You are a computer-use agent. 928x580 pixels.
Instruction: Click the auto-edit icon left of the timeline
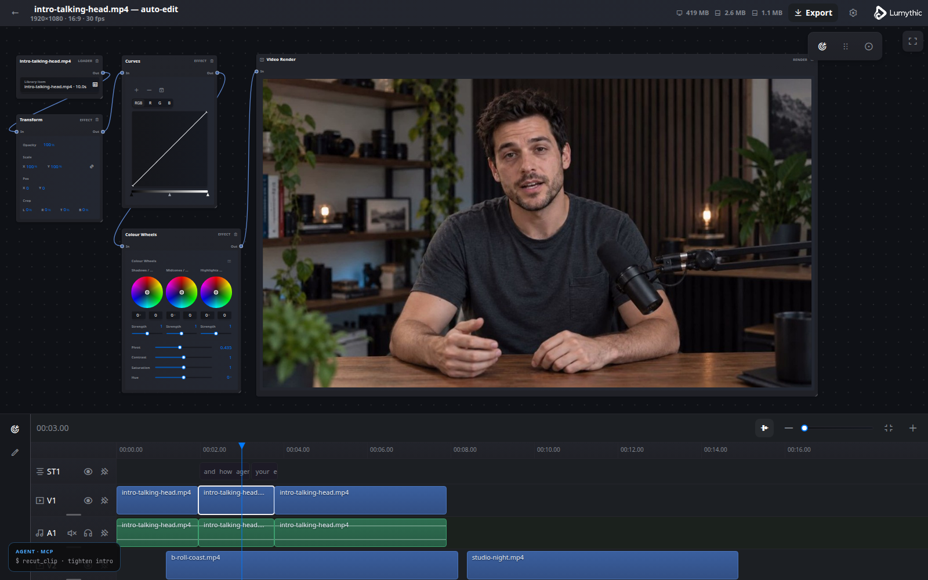click(15, 429)
